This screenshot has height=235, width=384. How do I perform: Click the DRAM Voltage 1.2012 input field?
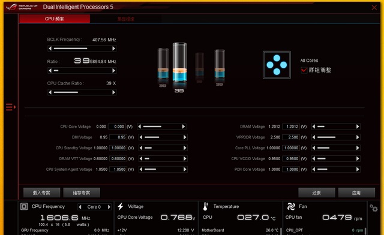pyautogui.click(x=291, y=126)
